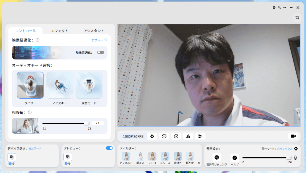Switch to the コントロール tab
Viewport: 306px width, 173px height.
point(25,31)
